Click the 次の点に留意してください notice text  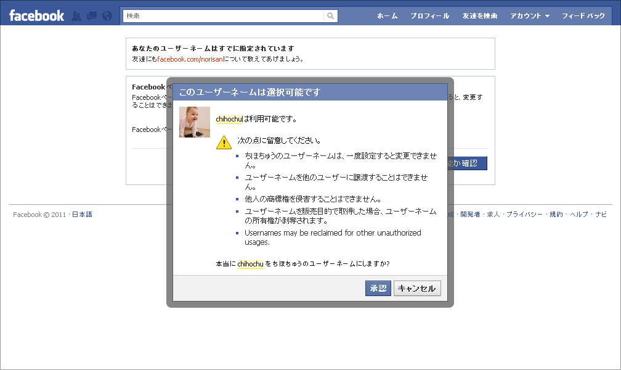pyautogui.click(x=279, y=141)
